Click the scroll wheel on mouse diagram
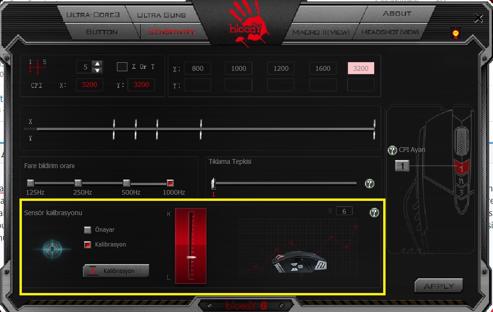 tap(461, 142)
